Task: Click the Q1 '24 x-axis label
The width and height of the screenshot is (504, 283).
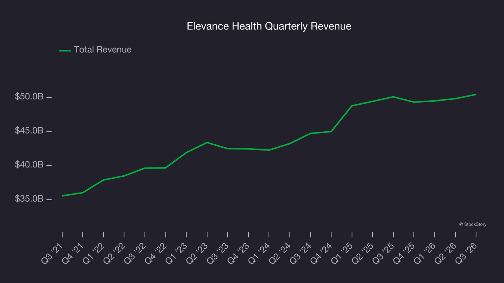Action: [x=260, y=253]
